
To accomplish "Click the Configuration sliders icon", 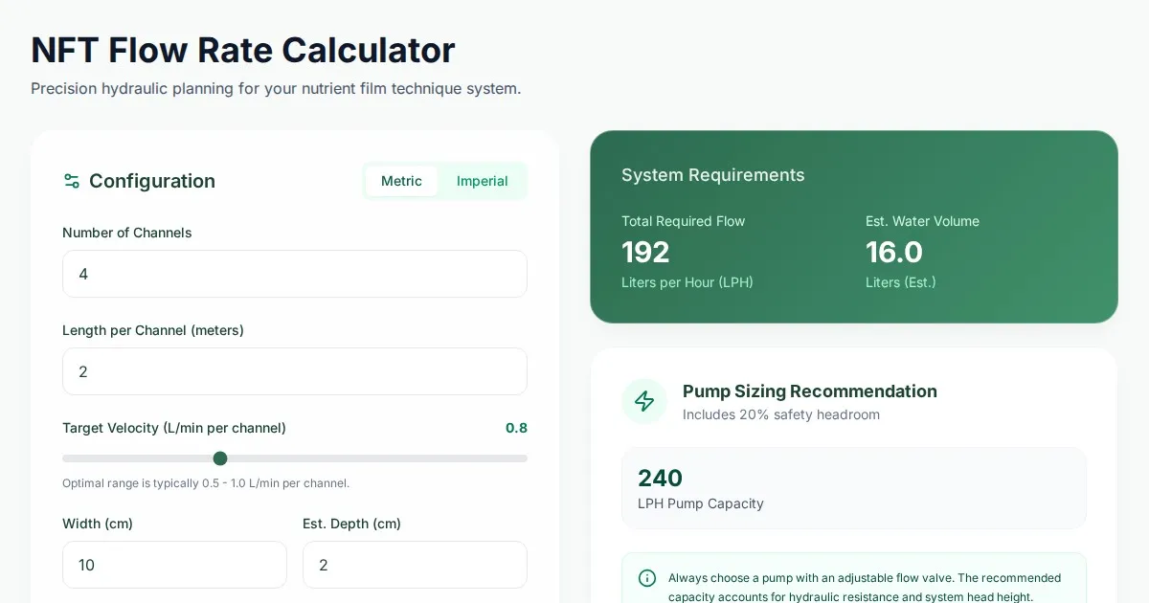I will tap(71, 181).
